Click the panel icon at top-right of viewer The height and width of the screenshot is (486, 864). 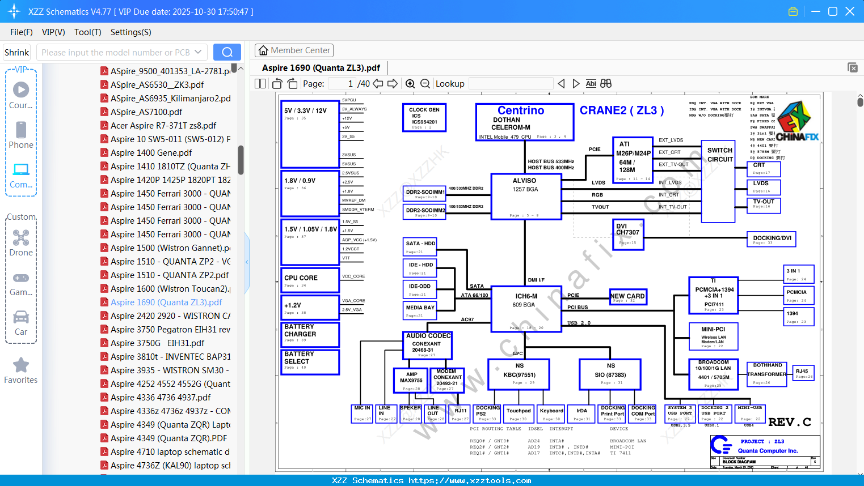tap(853, 67)
